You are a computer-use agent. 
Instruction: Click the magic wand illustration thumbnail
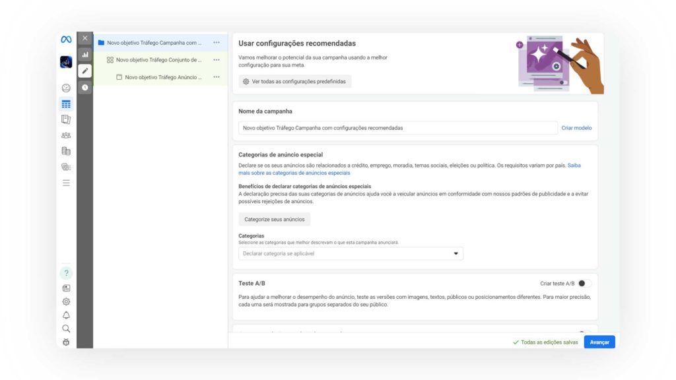pos(560,64)
